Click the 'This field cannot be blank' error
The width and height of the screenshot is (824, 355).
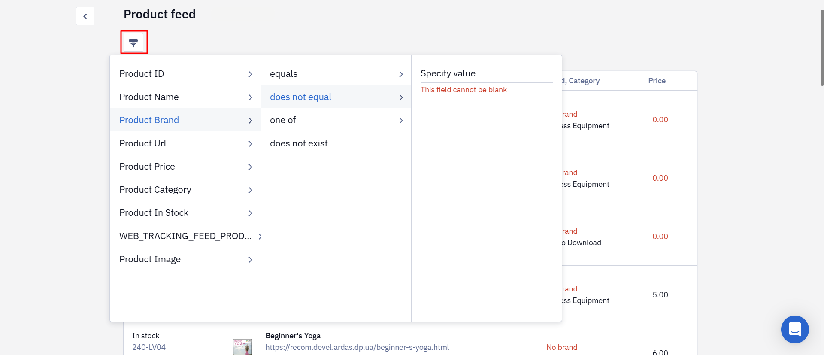(463, 90)
